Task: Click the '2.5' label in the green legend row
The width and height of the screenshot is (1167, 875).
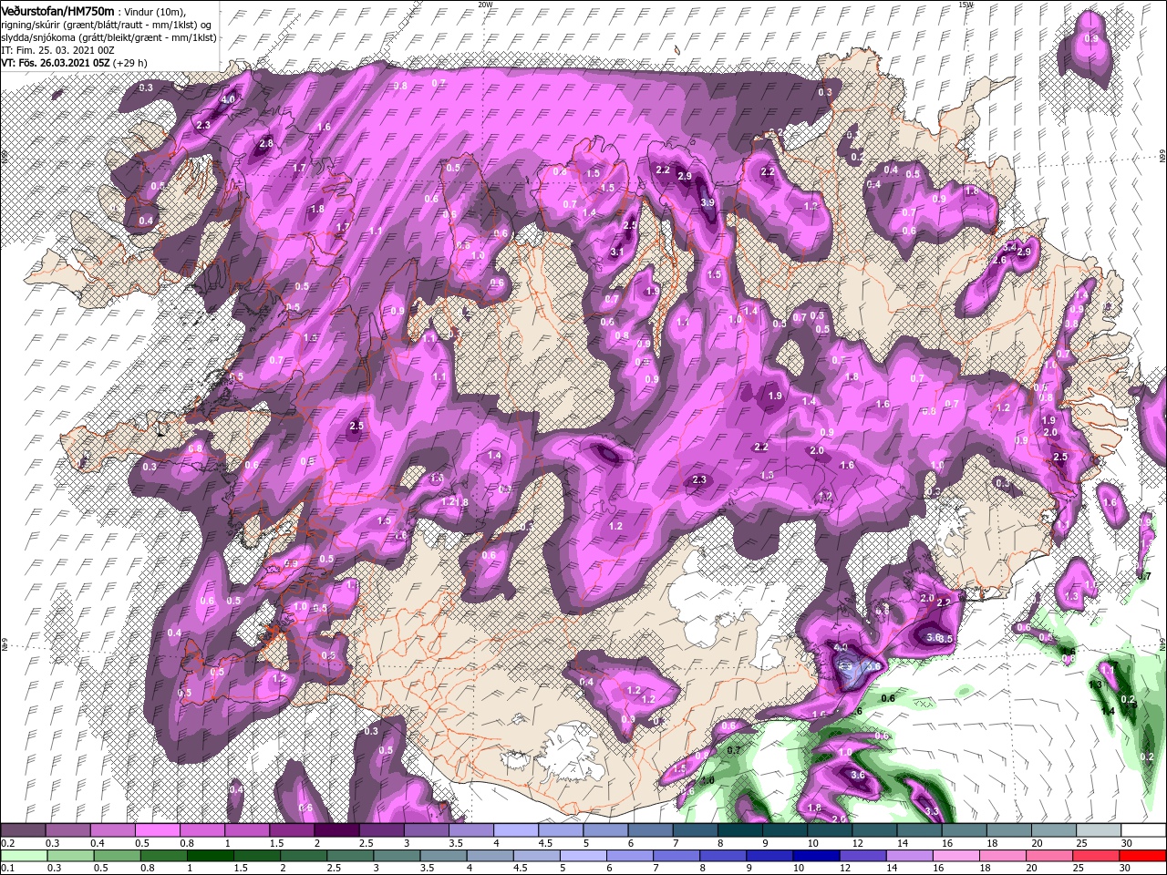Action: 334,869
